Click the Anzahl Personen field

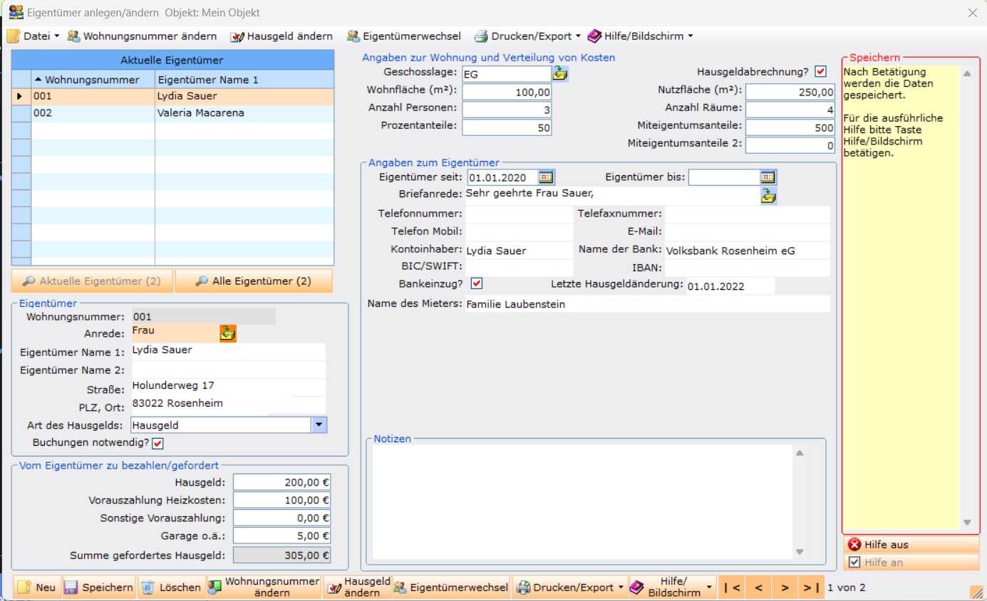pyautogui.click(x=507, y=110)
